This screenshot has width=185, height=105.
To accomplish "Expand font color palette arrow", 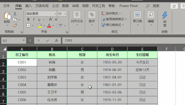I will (x=53, y=26).
